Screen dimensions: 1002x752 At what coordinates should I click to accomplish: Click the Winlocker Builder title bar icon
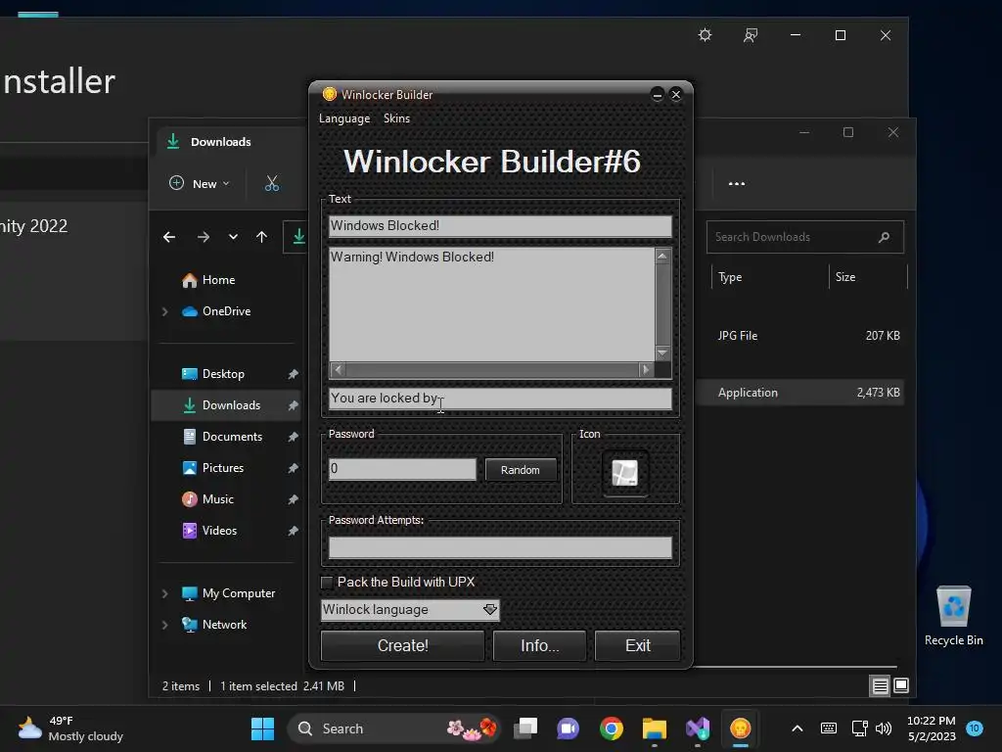(x=329, y=94)
